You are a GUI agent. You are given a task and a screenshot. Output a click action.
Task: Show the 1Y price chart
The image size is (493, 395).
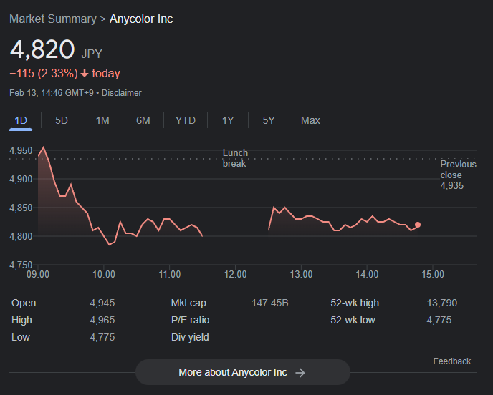click(228, 120)
